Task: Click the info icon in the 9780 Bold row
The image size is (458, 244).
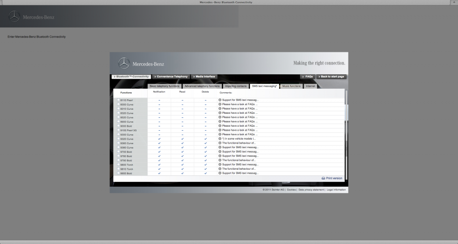Action: [x=220, y=156]
